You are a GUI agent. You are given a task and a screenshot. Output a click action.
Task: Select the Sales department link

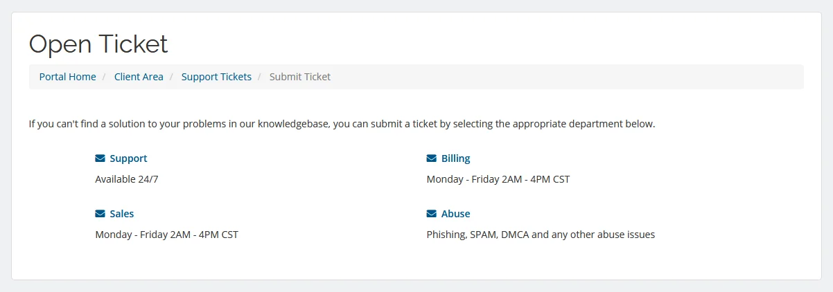tap(122, 214)
